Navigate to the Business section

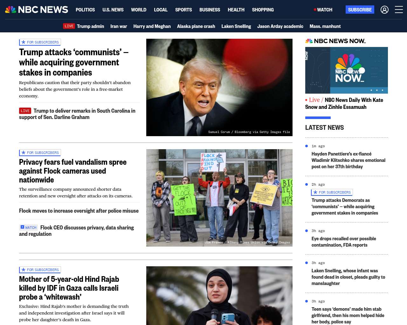(210, 10)
